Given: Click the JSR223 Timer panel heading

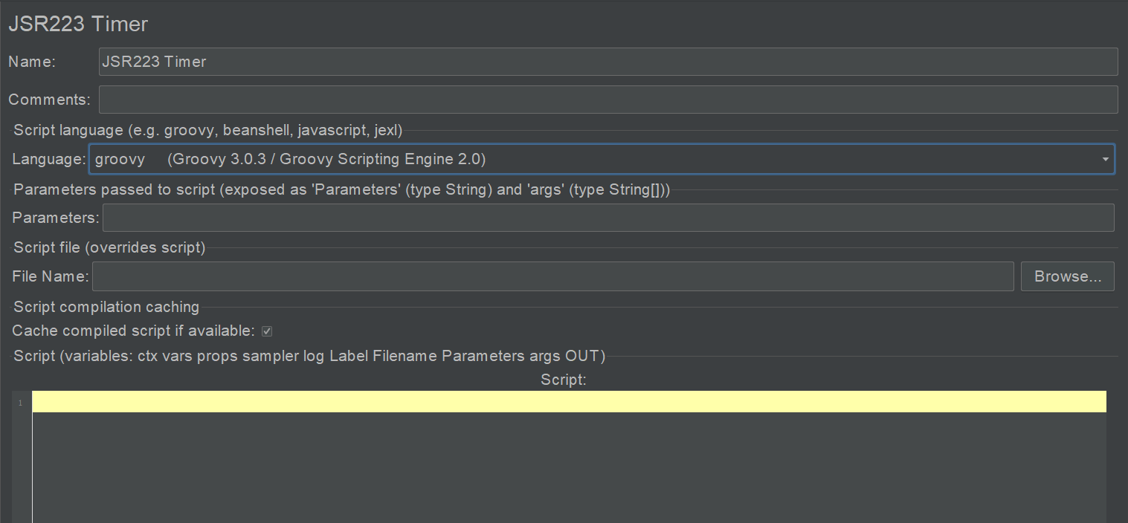Looking at the screenshot, I should [78, 24].
